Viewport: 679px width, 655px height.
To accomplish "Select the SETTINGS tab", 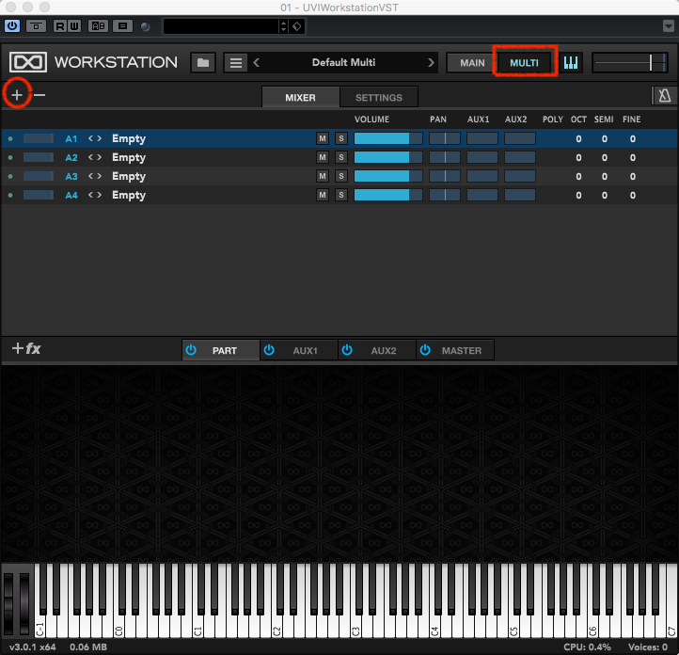I will pos(379,97).
